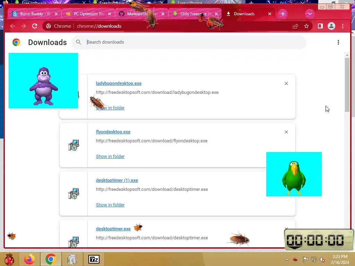The height and width of the screenshot is (266, 355).
Task: Click the search magnifier icon
Action: click(78, 42)
